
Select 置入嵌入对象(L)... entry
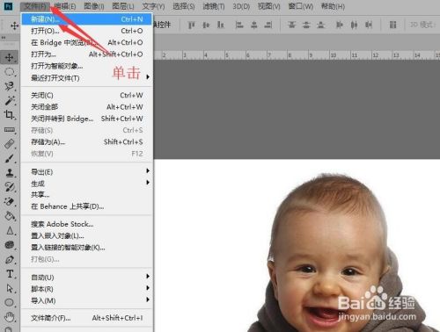click(87, 235)
